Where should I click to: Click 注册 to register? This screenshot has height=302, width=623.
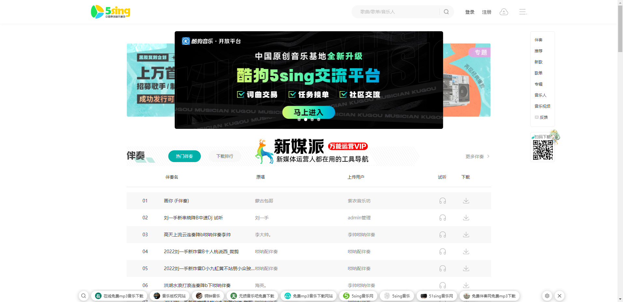point(487,12)
